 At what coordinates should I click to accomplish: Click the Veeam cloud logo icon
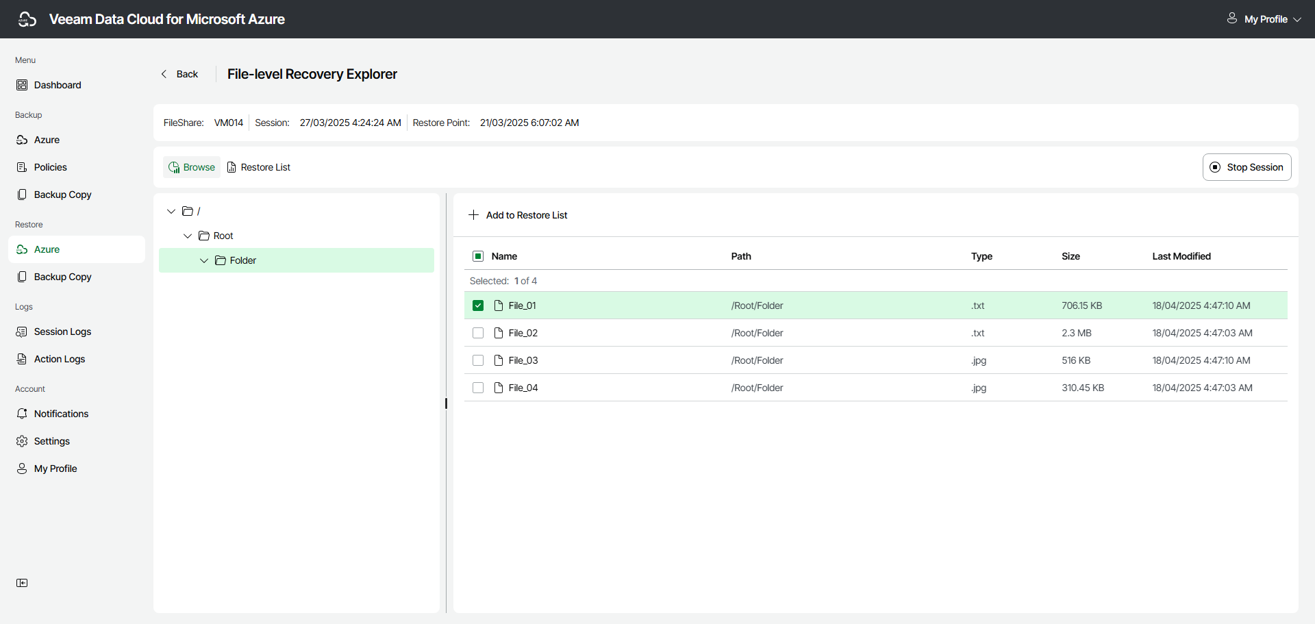click(x=27, y=19)
